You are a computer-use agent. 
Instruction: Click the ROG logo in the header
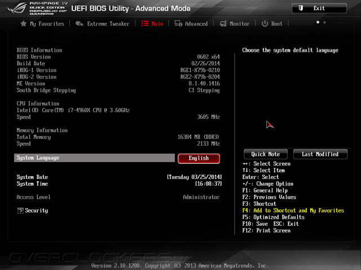(17, 8)
